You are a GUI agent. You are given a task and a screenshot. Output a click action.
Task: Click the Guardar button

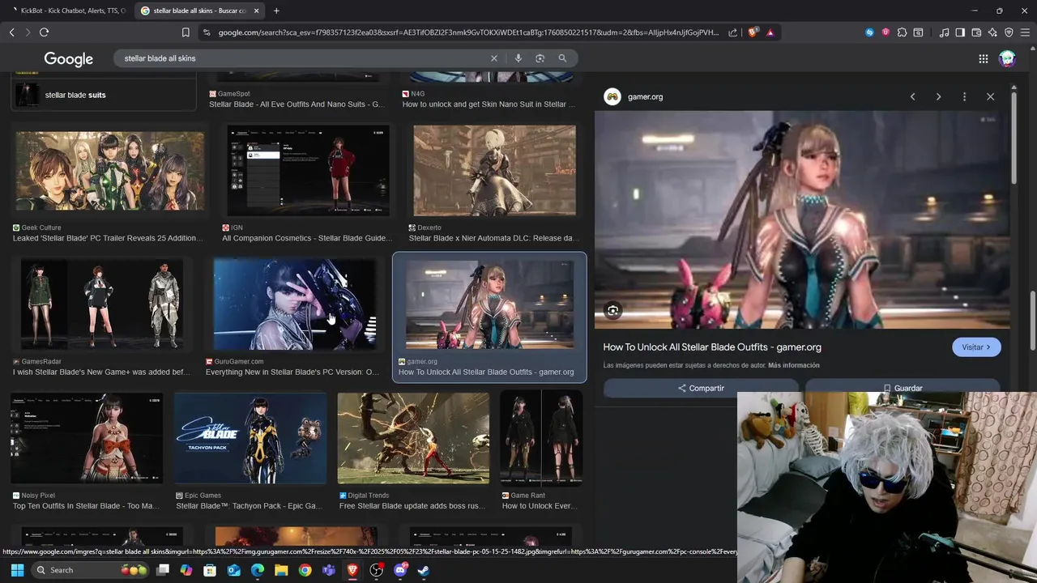pyautogui.click(x=903, y=388)
